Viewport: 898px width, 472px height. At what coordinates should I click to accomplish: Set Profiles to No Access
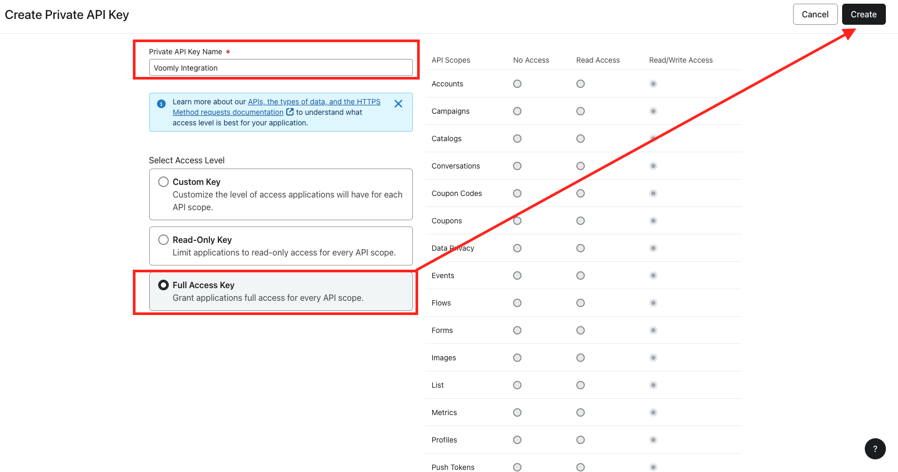(517, 440)
